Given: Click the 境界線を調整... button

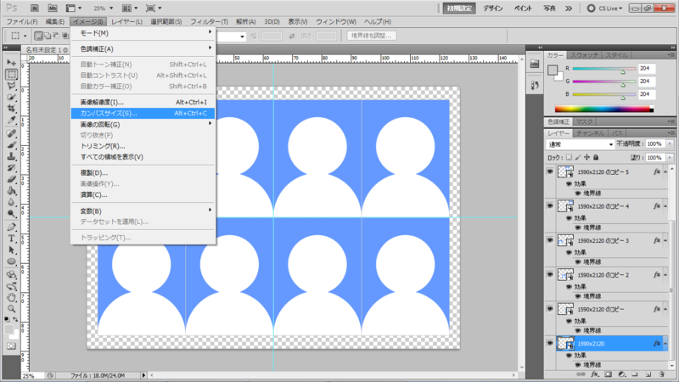Looking at the screenshot, I should tap(371, 36).
